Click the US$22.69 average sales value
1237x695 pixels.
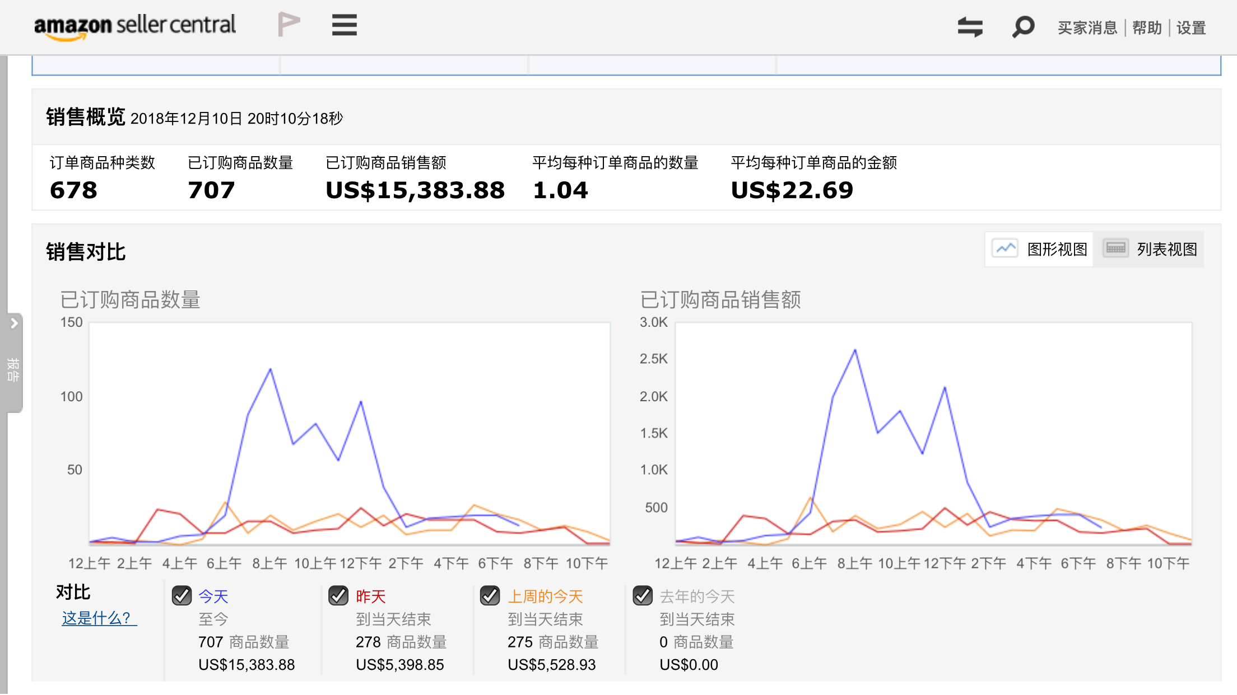click(x=792, y=190)
